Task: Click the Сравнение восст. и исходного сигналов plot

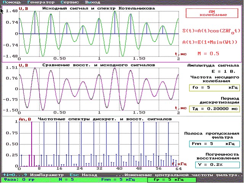Action: (98, 90)
